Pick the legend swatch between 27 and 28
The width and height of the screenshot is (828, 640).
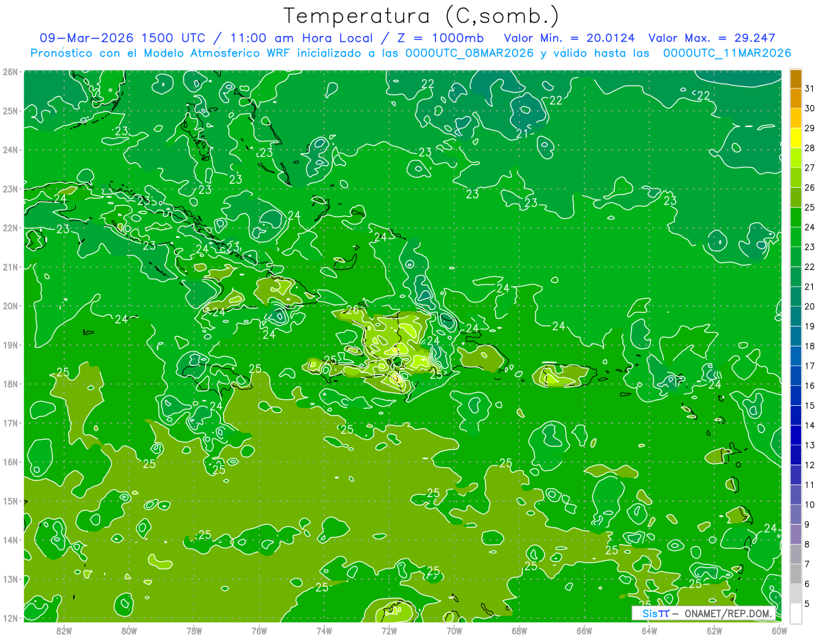click(x=795, y=157)
